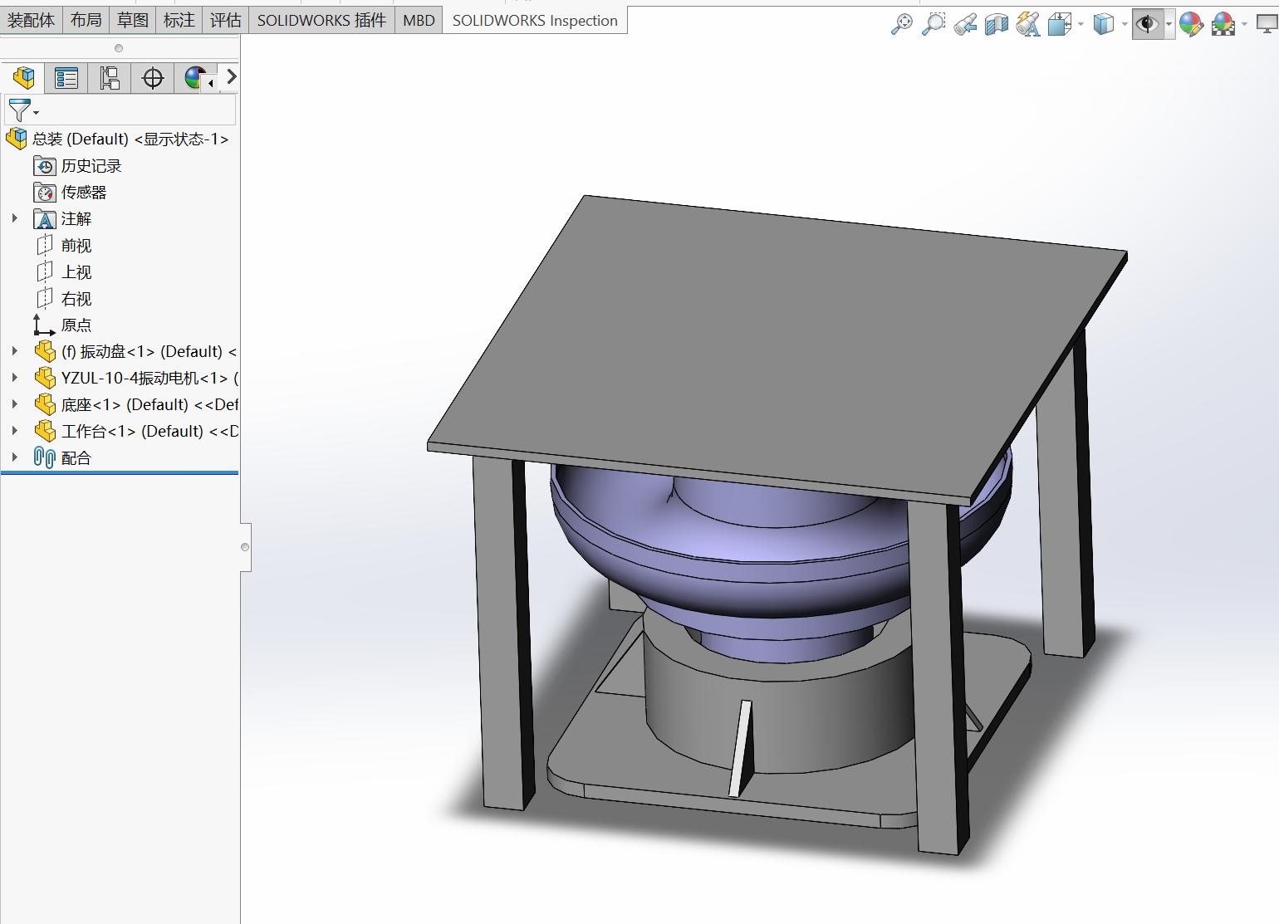Select the 原点 origin entry
Viewport: 1279px width, 924px height.
(76, 325)
